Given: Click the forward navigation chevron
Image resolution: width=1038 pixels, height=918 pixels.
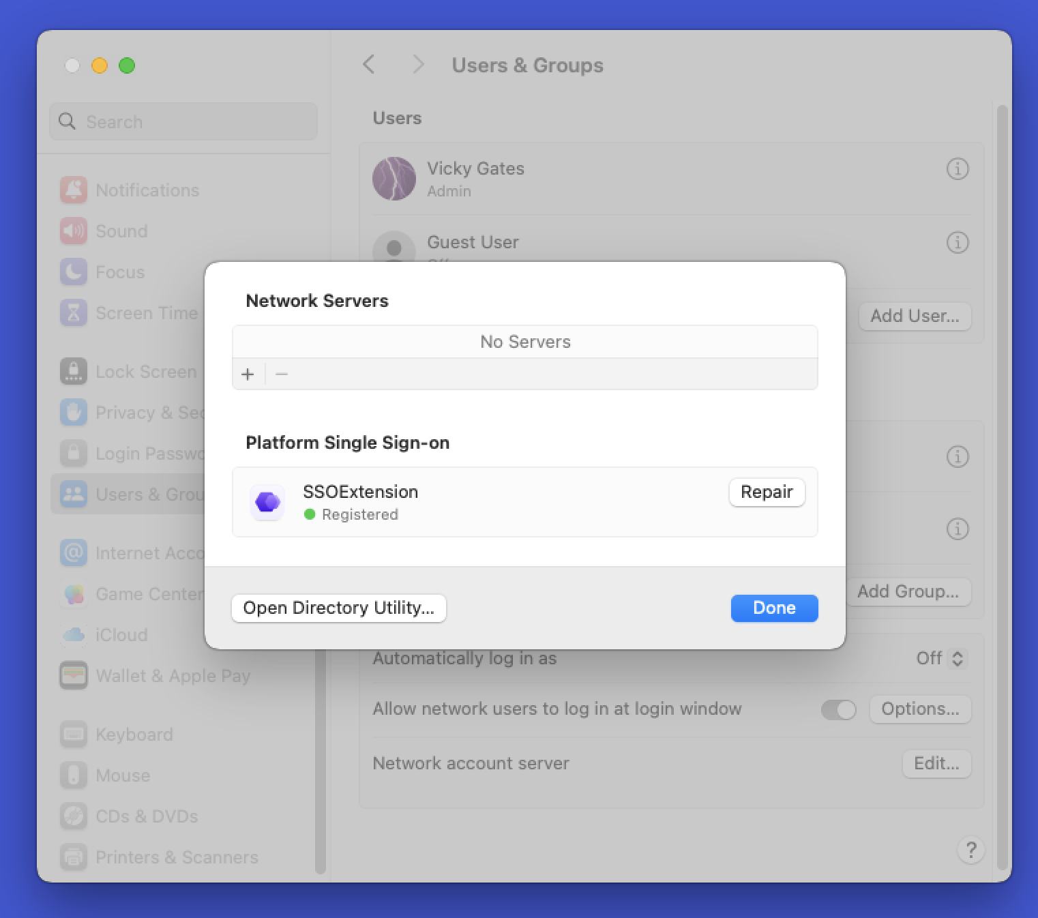Looking at the screenshot, I should point(418,64).
